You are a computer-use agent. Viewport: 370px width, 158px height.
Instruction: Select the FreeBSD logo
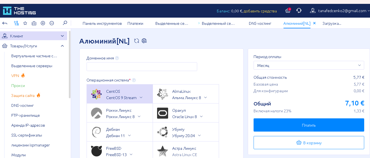(x=97, y=151)
